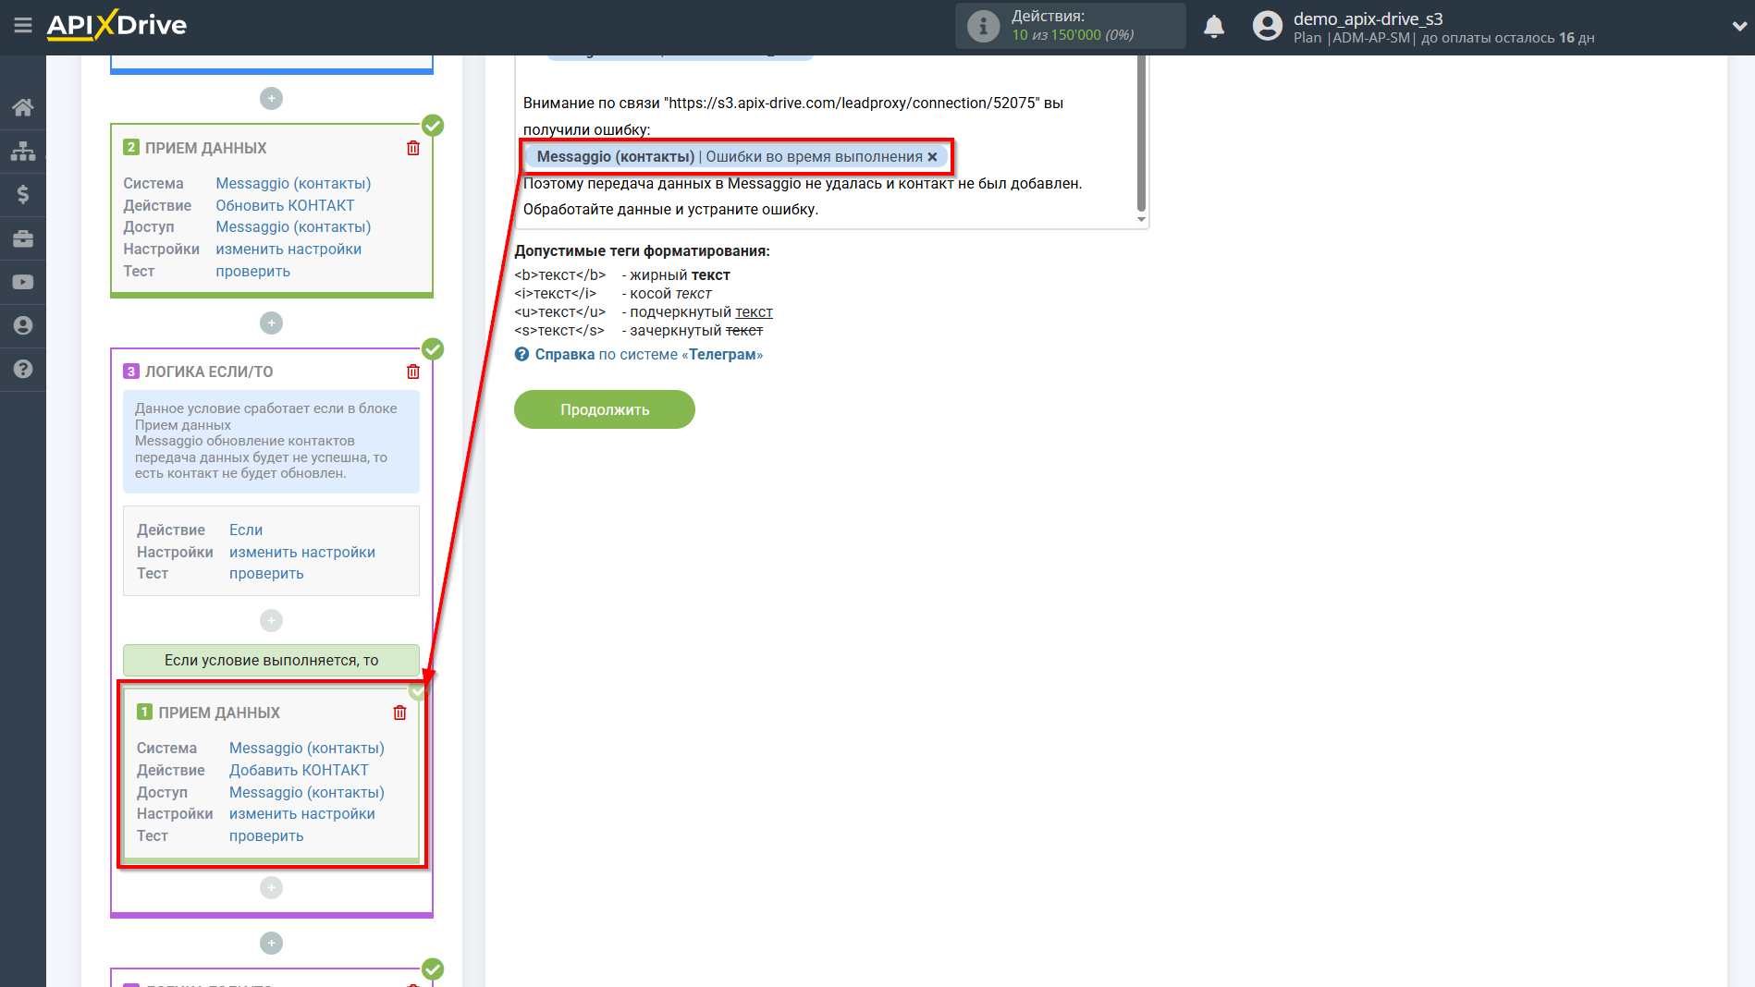Image resolution: width=1755 pixels, height=987 pixels.
Task: Open the billing dollar icon
Action: click(x=23, y=194)
